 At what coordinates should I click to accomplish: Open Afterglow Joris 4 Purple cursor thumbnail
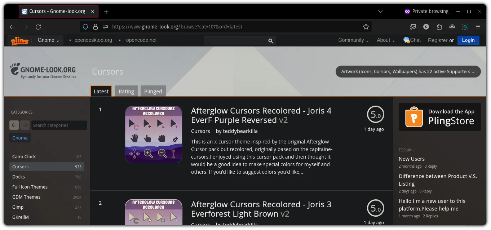[x=154, y=134]
